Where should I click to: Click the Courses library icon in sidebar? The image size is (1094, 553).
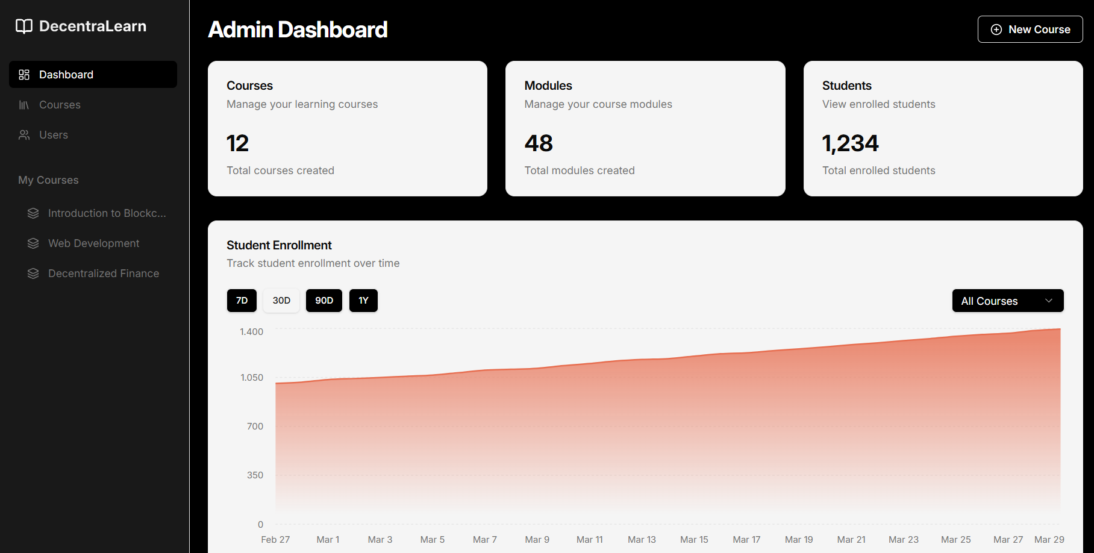(24, 105)
